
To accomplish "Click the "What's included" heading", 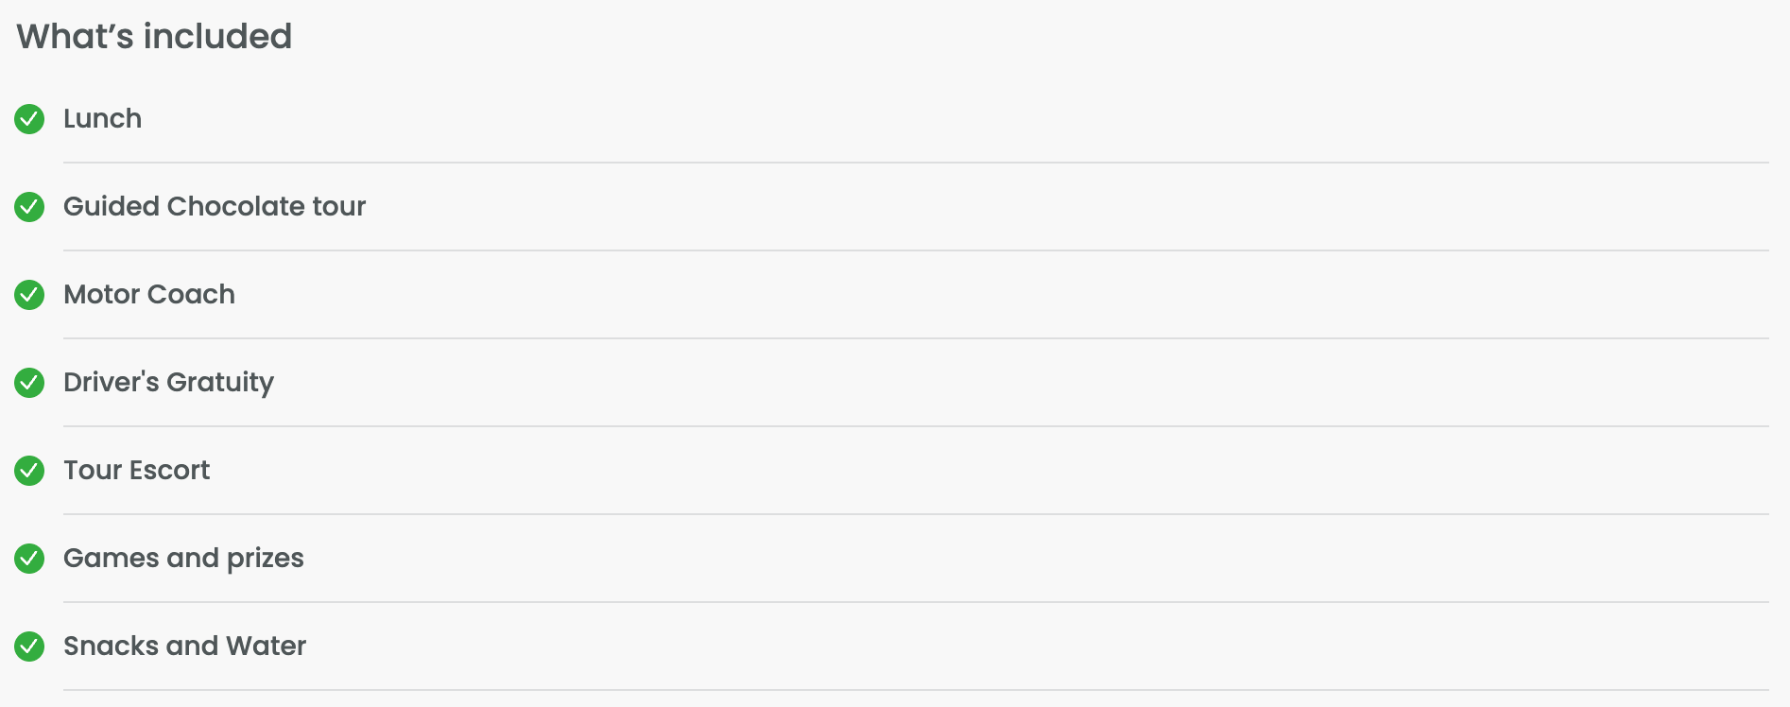I will click(x=154, y=37).
